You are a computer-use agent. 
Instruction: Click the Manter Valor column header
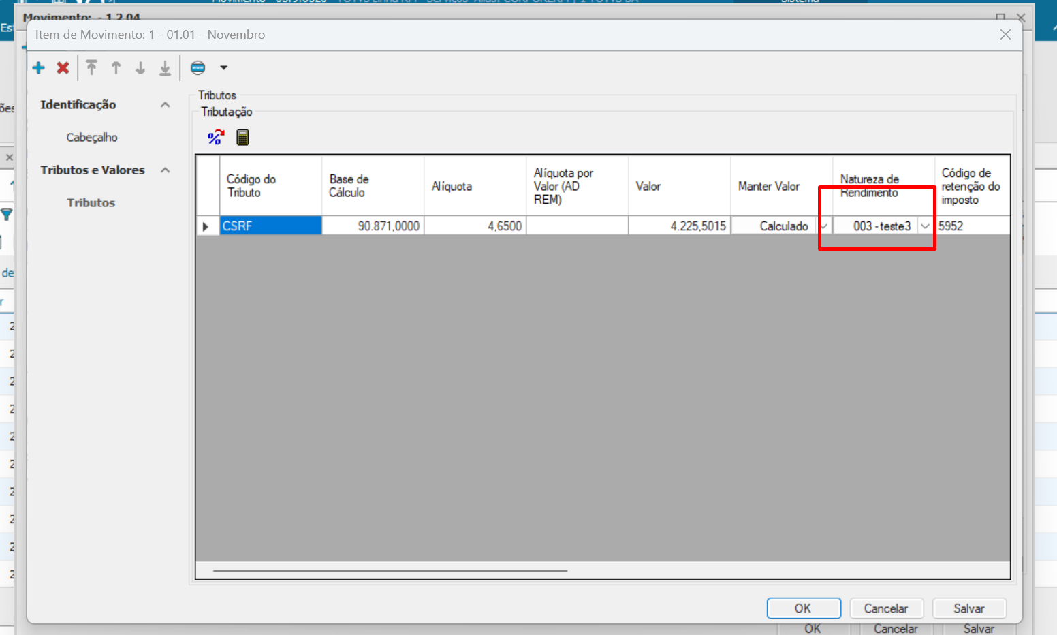point(782,185)
